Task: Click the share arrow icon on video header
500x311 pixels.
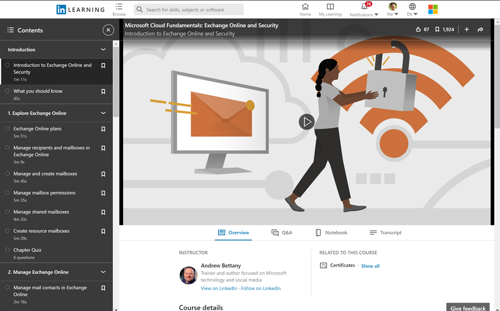Action: pyautogui.click(x=480, y=30)
